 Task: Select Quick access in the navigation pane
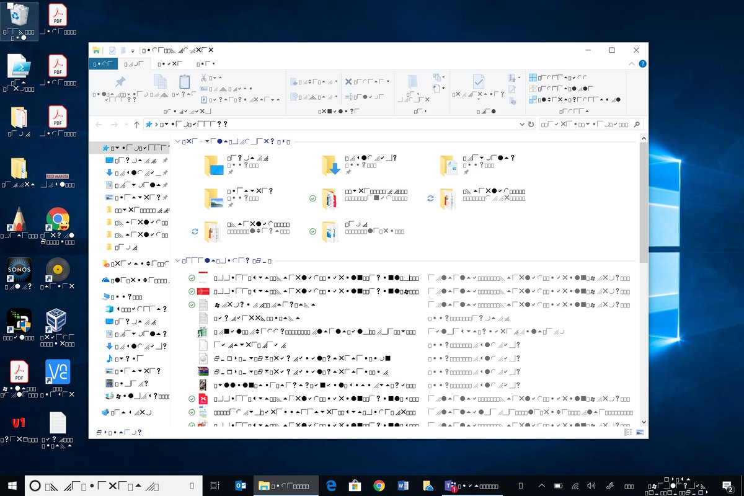point(130,148)
